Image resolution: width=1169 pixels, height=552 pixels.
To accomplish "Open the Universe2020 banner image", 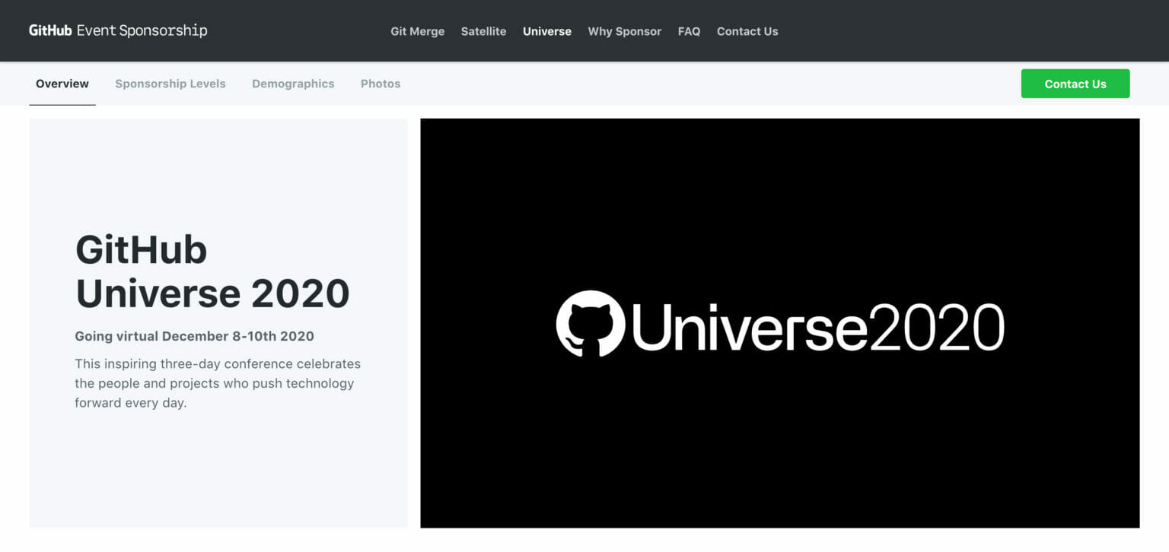I will click(x=779, y=323).
